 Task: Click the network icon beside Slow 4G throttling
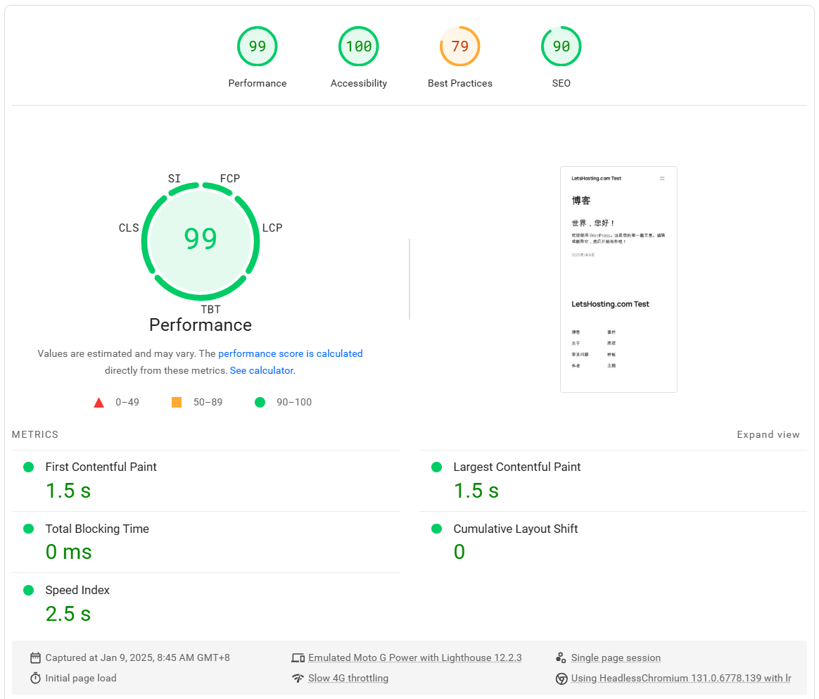tap(298, 678)
